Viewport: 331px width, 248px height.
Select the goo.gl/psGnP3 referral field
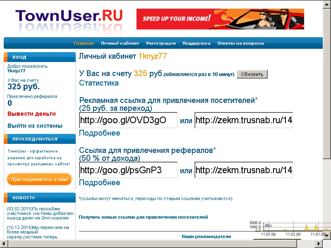tap(128, 170)
